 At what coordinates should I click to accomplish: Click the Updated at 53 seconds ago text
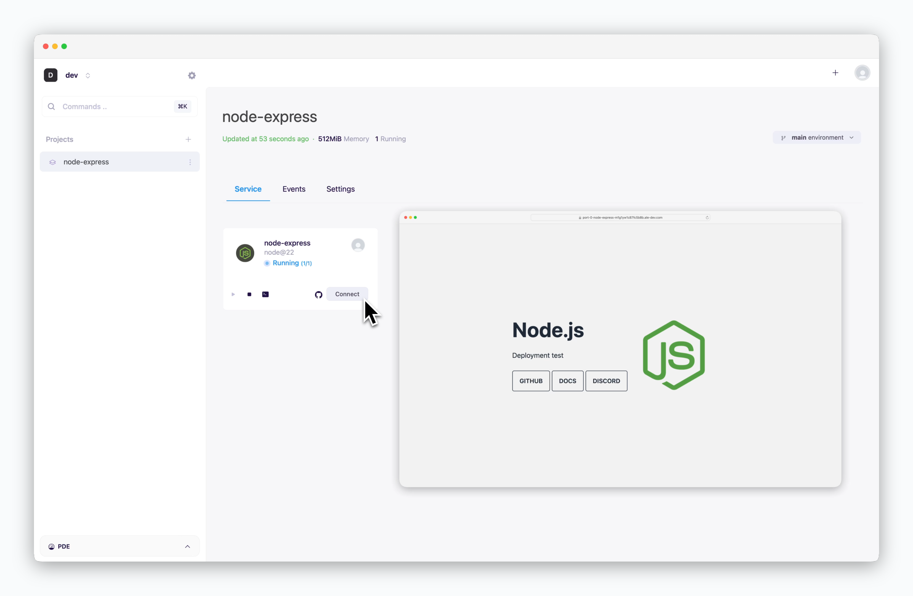[266, 139]
